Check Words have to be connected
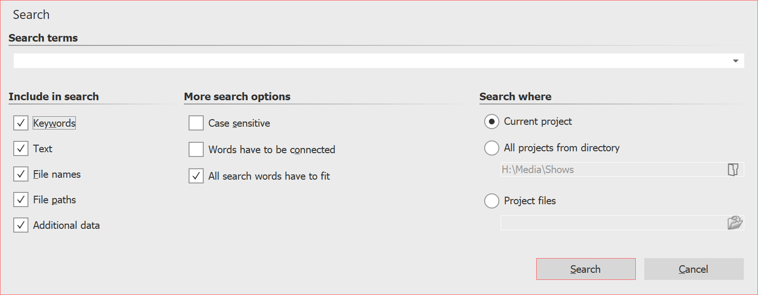This screenshot has height=295, width=758. click(x=196, y=149)
